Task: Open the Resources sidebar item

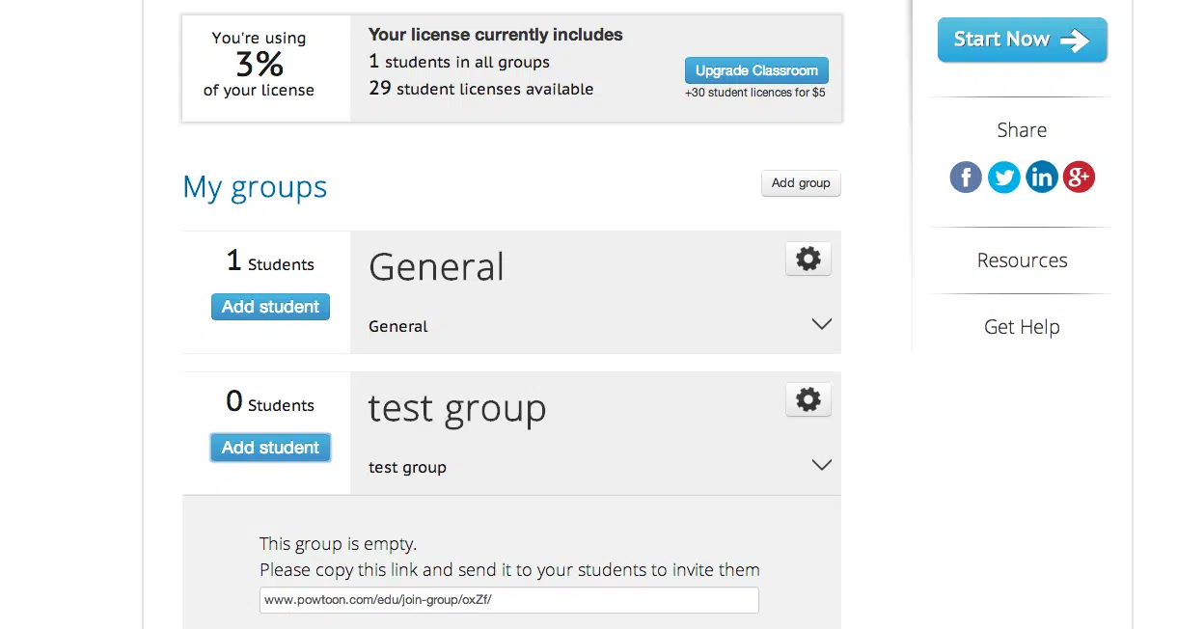Action: pyautogui.click(x=1022, y=260)
